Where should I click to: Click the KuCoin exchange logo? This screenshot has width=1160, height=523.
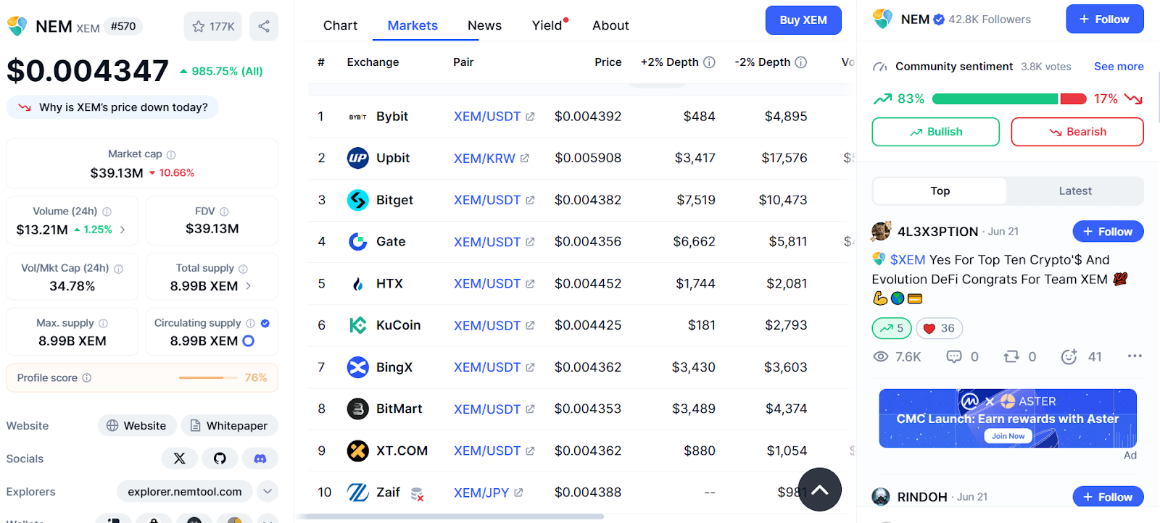(357, 325)
